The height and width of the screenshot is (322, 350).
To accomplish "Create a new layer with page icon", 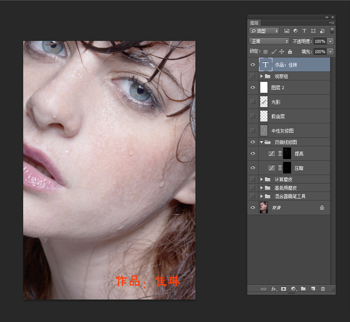I will pyautogui.click(x=313, y=289).
